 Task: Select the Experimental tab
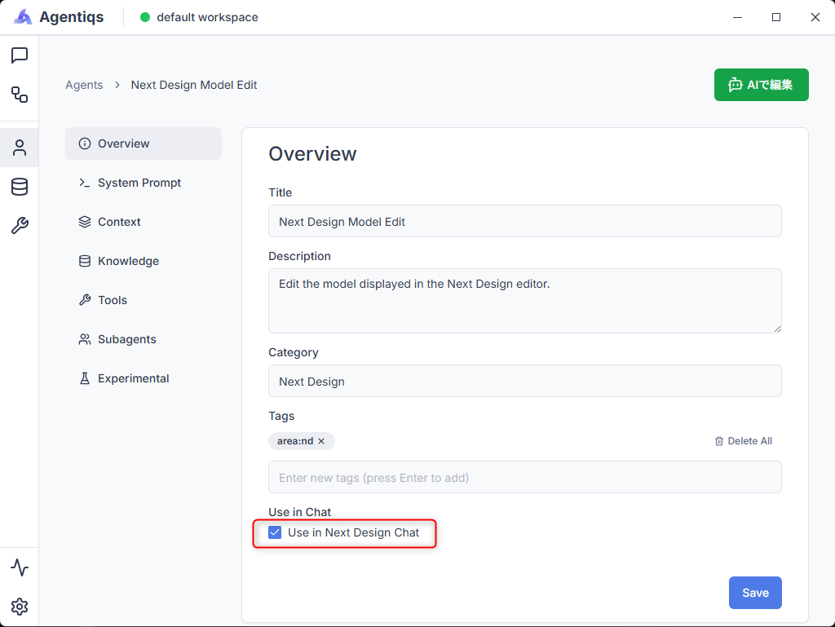click(x=144, y=378)
